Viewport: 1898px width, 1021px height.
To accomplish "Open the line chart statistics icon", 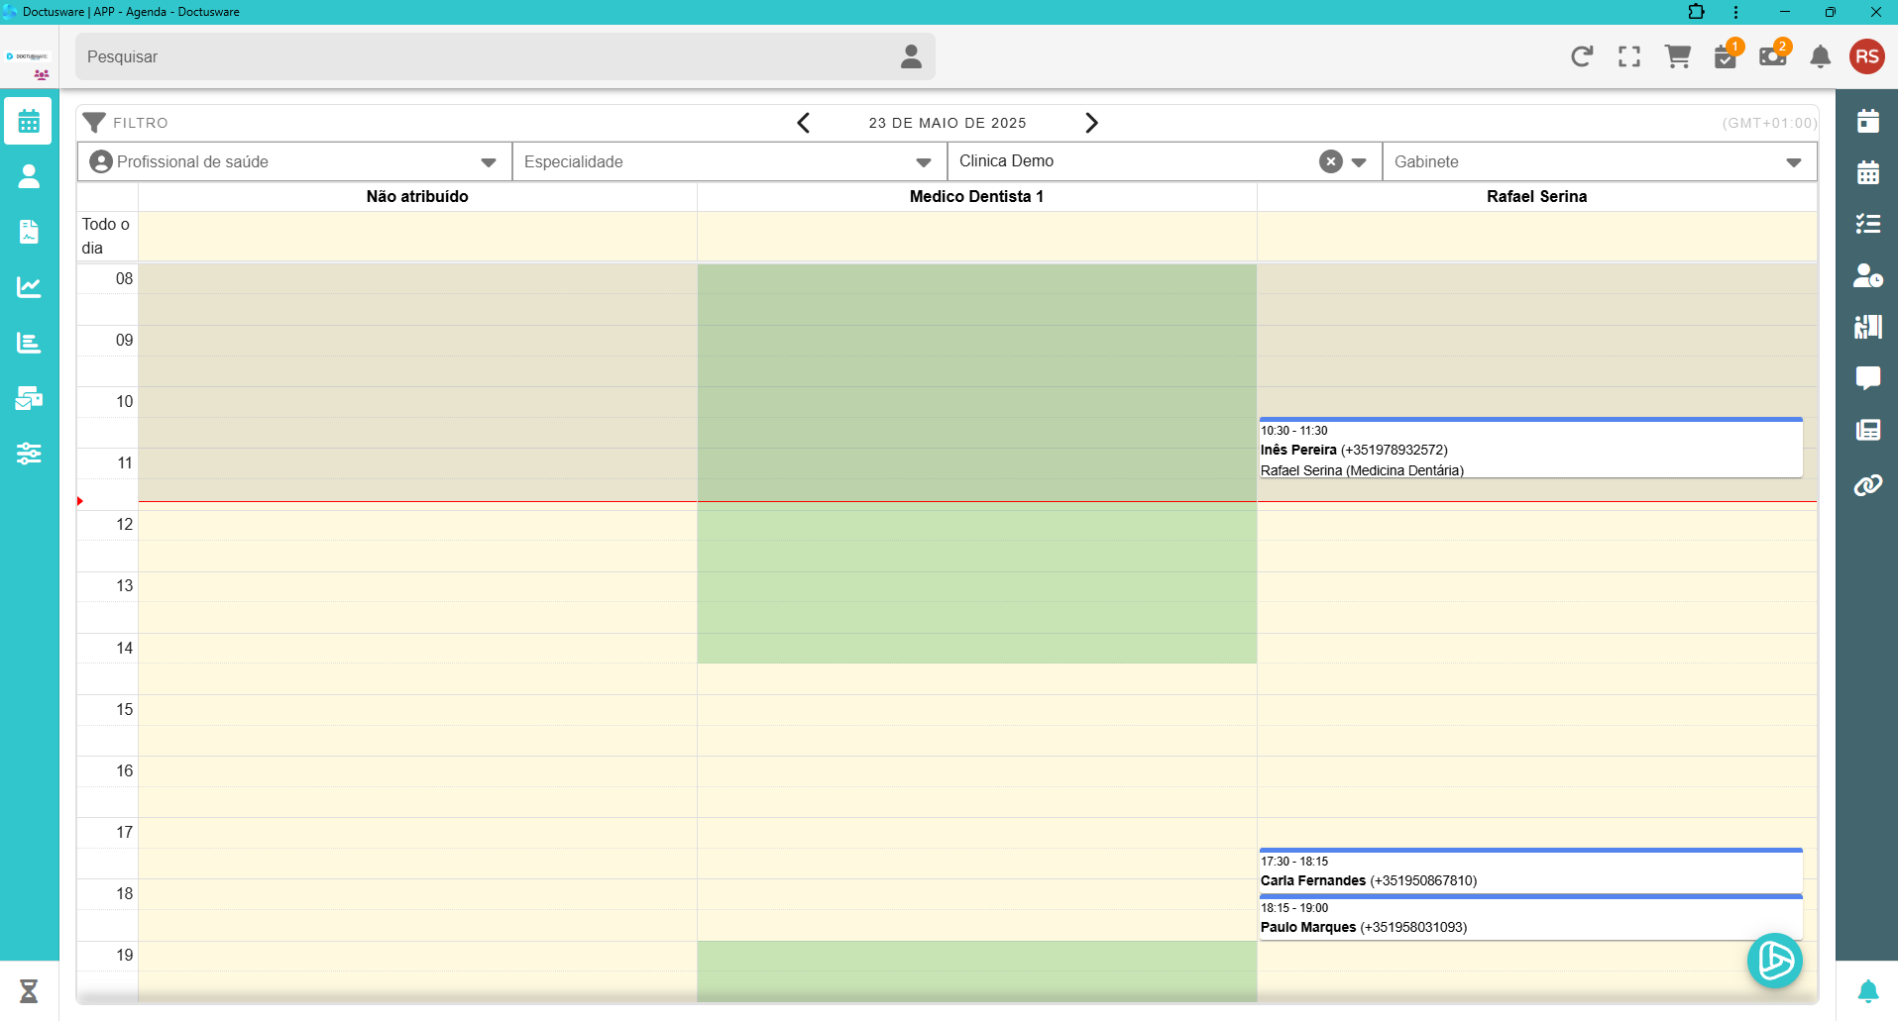I will [29, 287].
